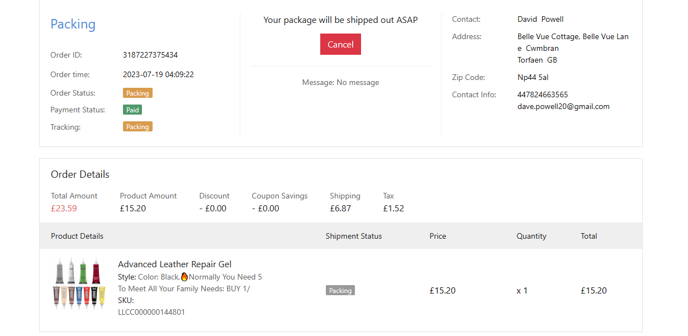Open the Advanced Leather Repair Gel thumbnail

click(79, 285)
